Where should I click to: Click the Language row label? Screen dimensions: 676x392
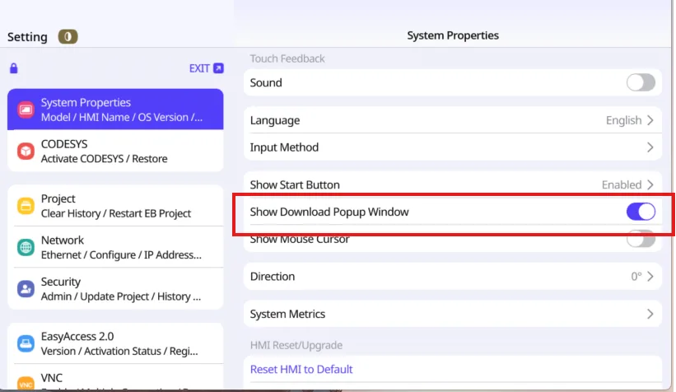pyautogui.click(x=275, y=120)
